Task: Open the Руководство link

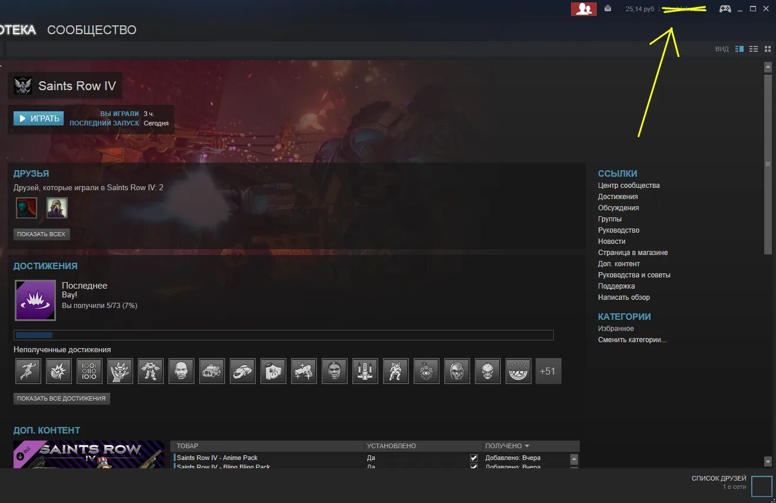Action: coord(619,230)
